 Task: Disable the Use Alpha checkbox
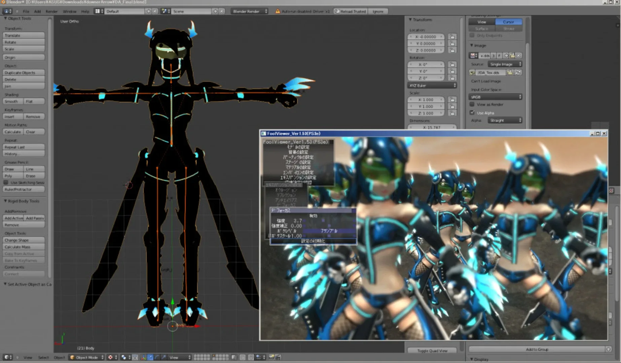(472, 113)
